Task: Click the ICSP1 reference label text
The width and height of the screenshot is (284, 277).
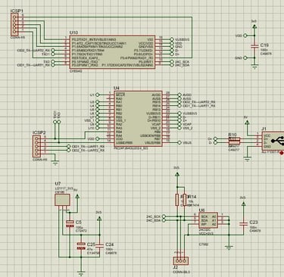Action: (17, 11)
